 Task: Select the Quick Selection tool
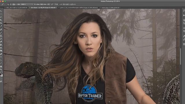[x=1, y=20]
